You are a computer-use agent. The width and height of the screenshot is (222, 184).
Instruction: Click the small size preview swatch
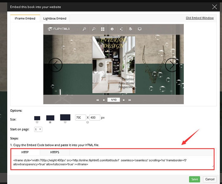coord(37,118)
